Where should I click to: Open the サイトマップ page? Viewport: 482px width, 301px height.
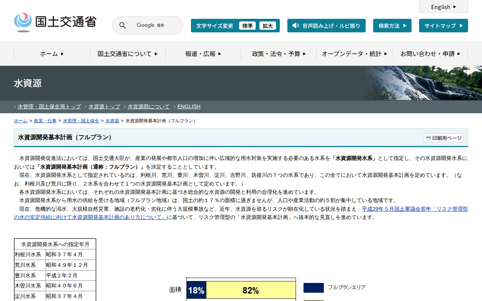(x=444, y=26)
